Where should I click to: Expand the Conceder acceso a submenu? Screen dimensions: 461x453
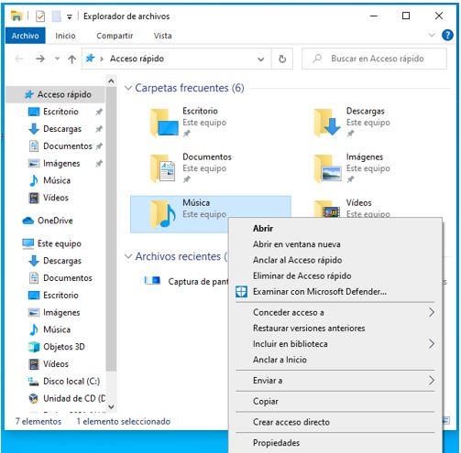click(x=335, y=313)
